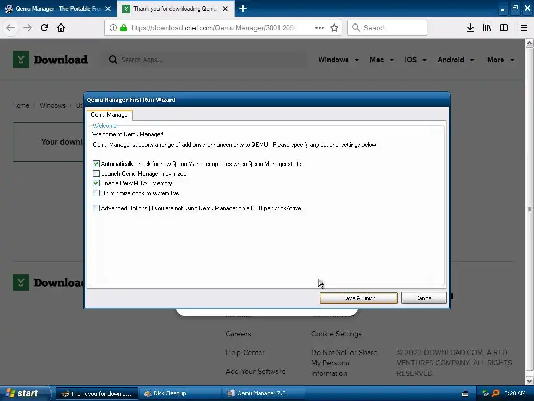Image resolution: width=534 pixels, height=401 pixels.
Task: Click footer Download logo icon
Action: pos(21,282)
